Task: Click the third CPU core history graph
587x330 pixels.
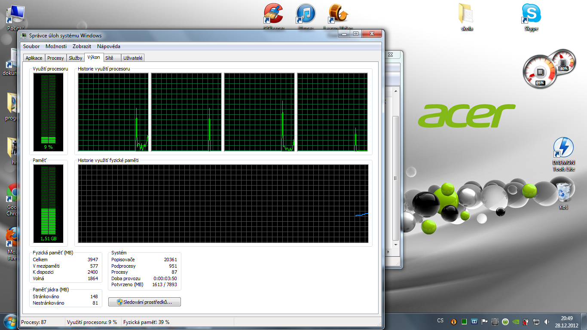Action: (x=259, y=112)
